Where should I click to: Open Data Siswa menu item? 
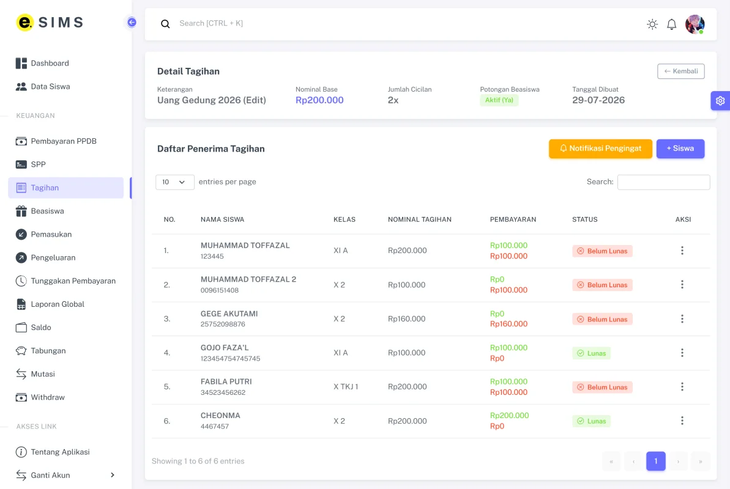pyautogui.click(x=66, y=87)
